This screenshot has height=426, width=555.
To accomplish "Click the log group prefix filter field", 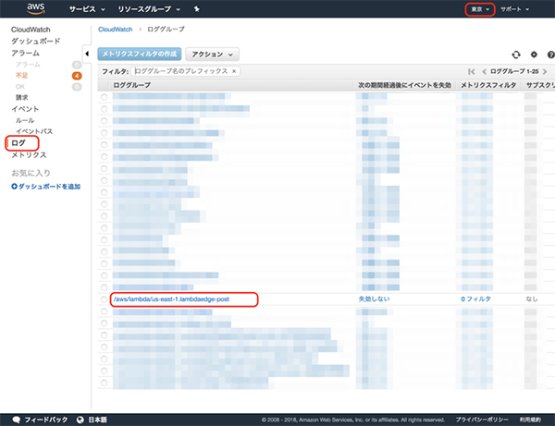I will (180, 71).
